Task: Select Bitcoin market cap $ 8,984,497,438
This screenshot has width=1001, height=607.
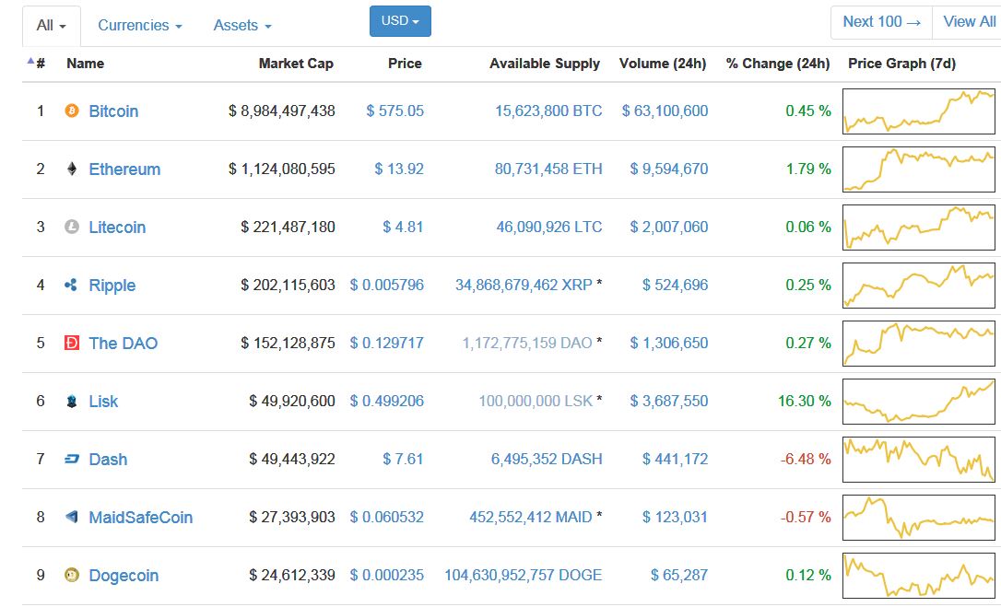Action: coord(281,111)
